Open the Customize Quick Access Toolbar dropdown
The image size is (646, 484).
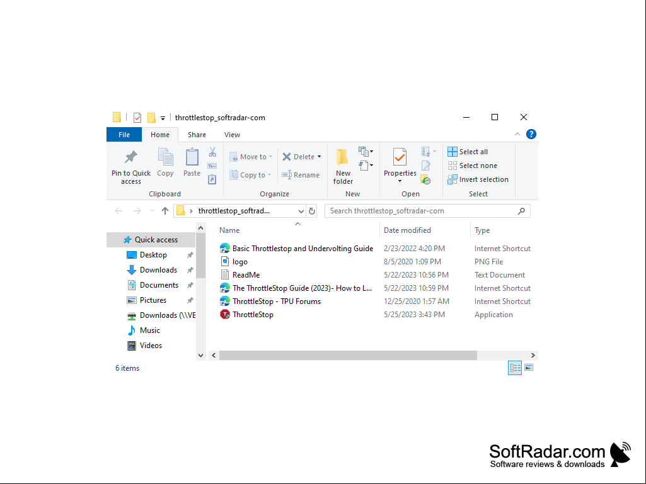click(x=163, y=118)
